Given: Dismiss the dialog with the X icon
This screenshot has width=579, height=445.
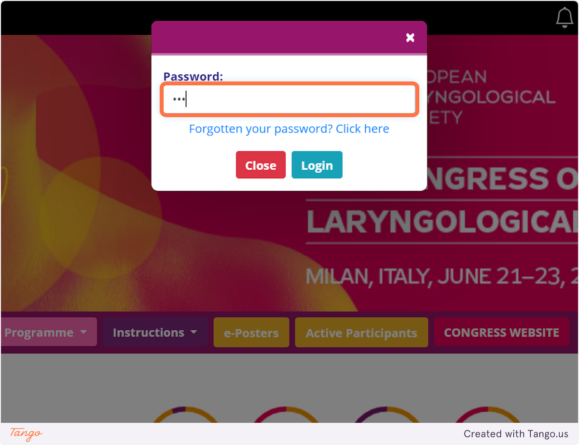Looking at the screenshot, I should pyautogui.click(x=410, y=38).
